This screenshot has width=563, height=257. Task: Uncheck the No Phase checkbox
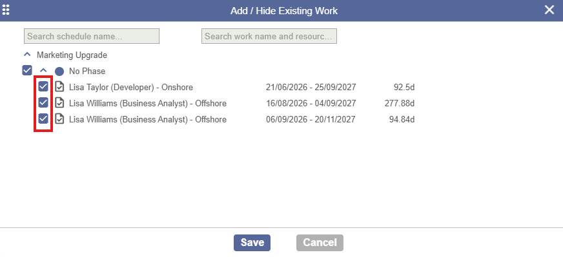click(x=27, y=70)
